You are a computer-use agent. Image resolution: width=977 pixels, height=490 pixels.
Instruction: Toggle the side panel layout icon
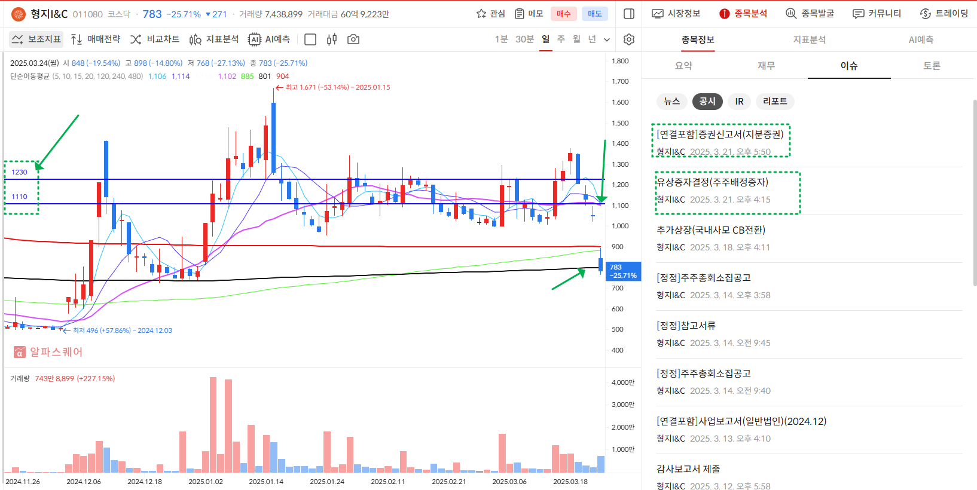(x=629, y=14)
